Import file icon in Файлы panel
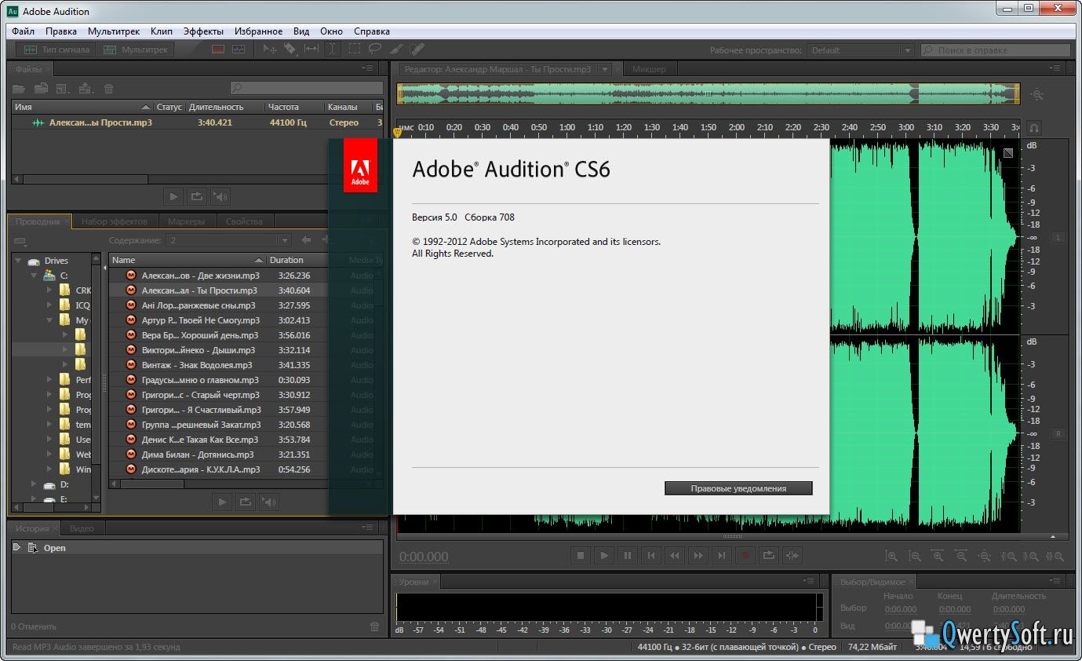Screen dimensions: 1082x661 tap(41, 89)
